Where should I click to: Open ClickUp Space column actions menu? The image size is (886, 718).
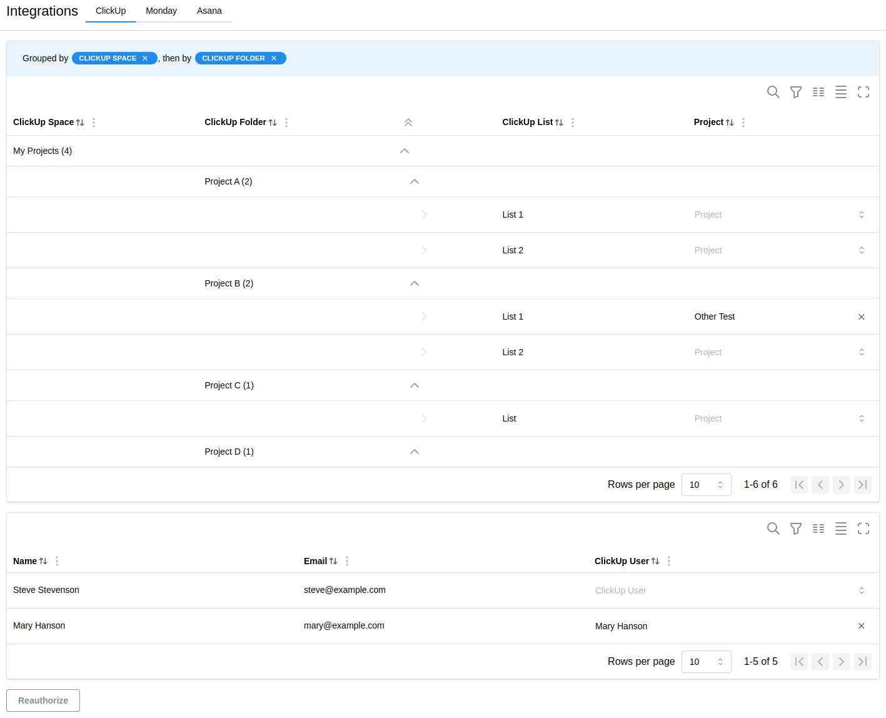tap(94, 123)
